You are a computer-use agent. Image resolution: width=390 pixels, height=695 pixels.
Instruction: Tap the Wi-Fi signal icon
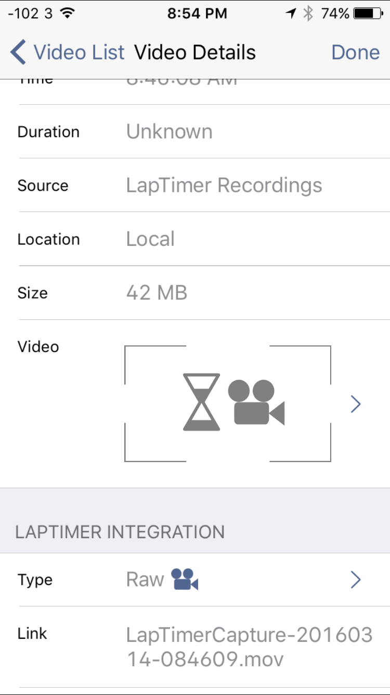(x=67, y=14)
